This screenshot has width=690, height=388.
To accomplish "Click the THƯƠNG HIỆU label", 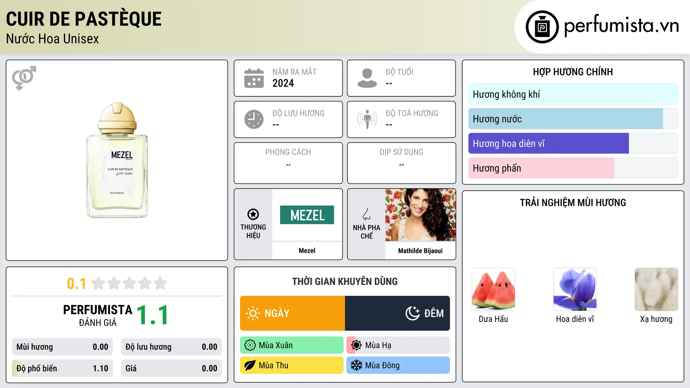I will point(253,231).
